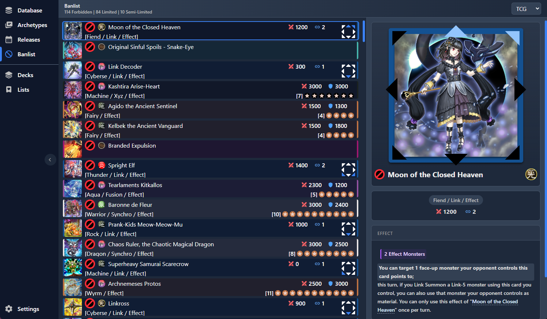Click the spell icon on Original Sinful Spoils row
Image resolution: width=547 pixels, height=319 pixels.
click(102, 47)
